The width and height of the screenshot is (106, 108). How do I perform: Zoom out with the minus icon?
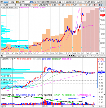96,56
